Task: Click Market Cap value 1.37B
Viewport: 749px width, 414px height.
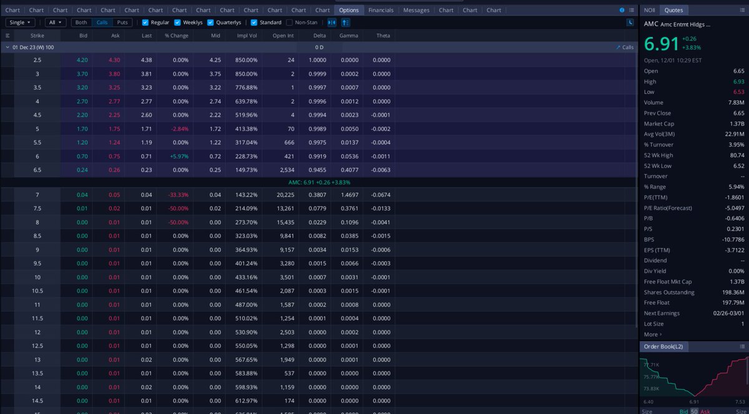Action: click(737, 124)
